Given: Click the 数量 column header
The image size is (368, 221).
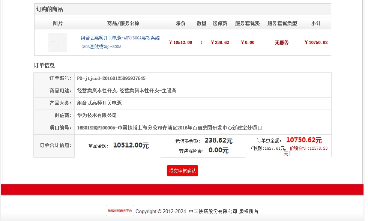Looking at the screenshot, I should 201,23.
